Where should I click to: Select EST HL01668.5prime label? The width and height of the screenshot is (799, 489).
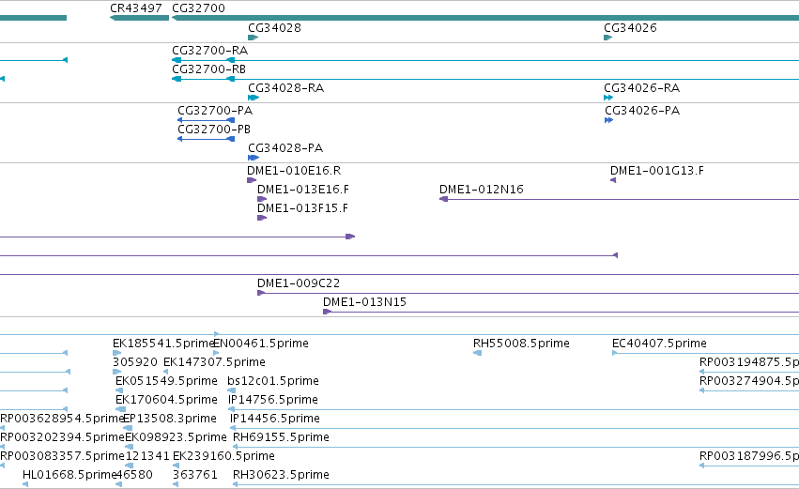point(69,475)
